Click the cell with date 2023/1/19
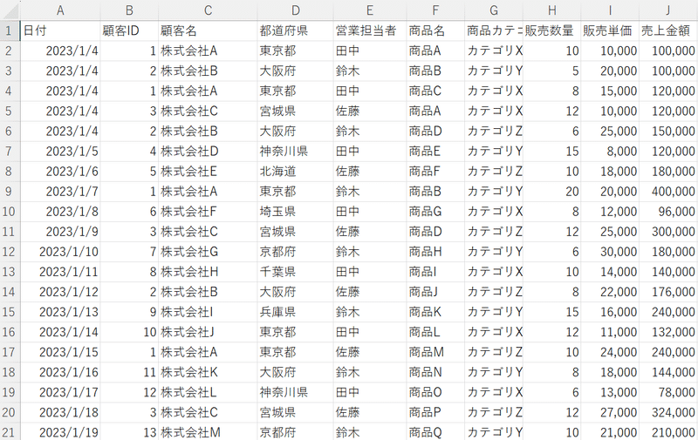Screen dimensions: 698x440 tap(60, 431)
